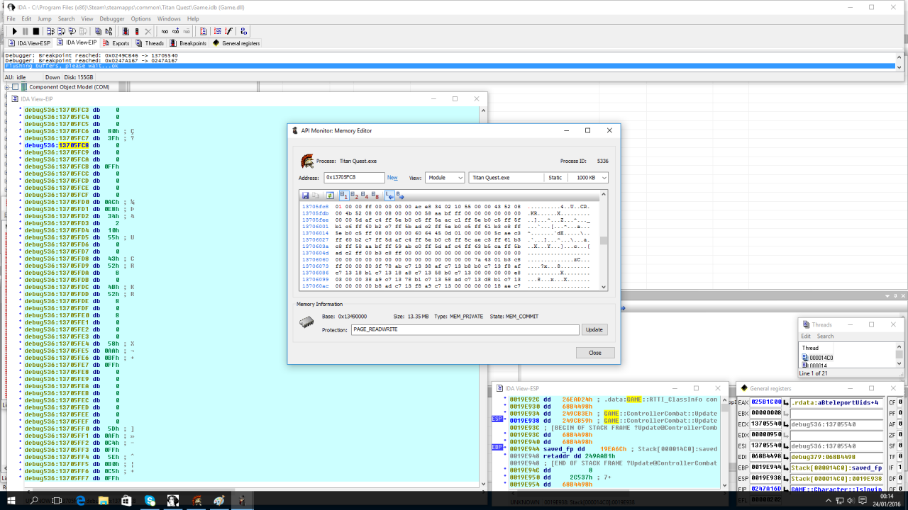Jump to the EDI register target arrow

[786, 457]
